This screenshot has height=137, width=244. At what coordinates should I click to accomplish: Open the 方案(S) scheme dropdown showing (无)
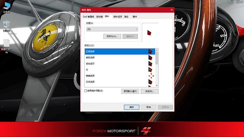112,29
